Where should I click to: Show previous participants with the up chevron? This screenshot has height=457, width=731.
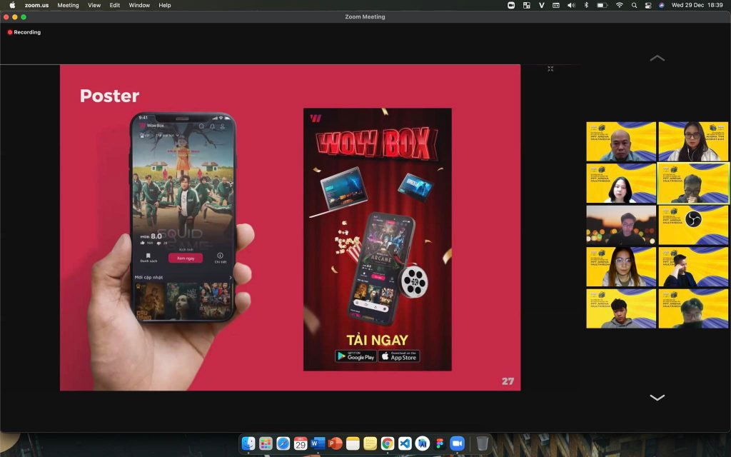(x=657, y=58)
